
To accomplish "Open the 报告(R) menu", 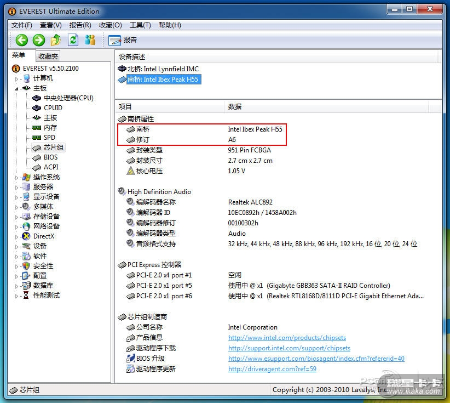I will click(x=80, y=25).
